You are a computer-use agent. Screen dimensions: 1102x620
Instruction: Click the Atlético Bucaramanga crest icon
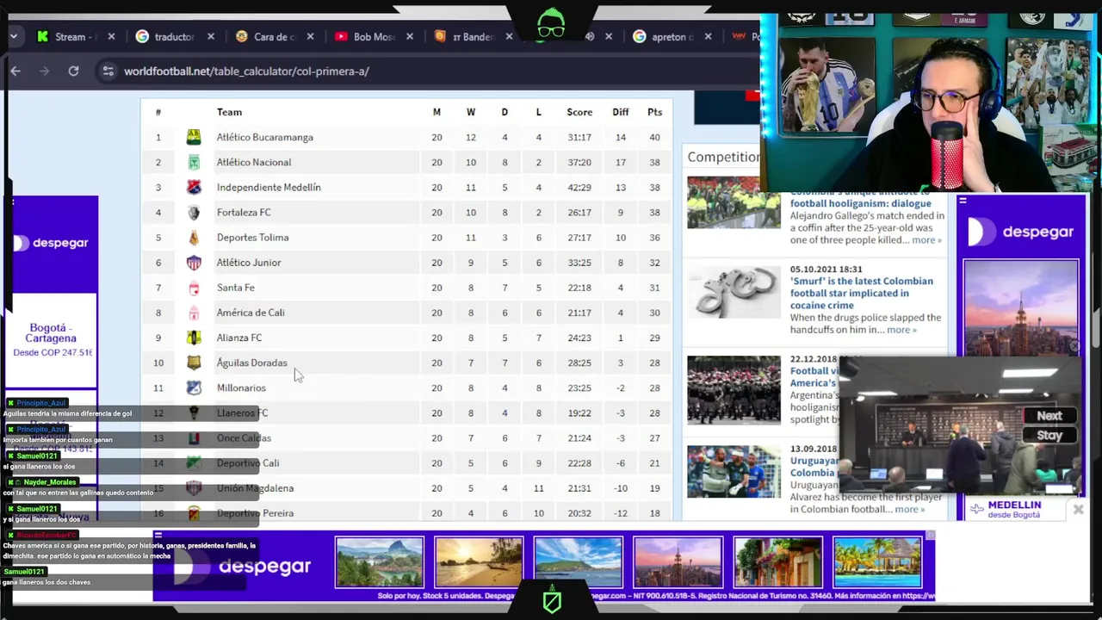[194, 137]
